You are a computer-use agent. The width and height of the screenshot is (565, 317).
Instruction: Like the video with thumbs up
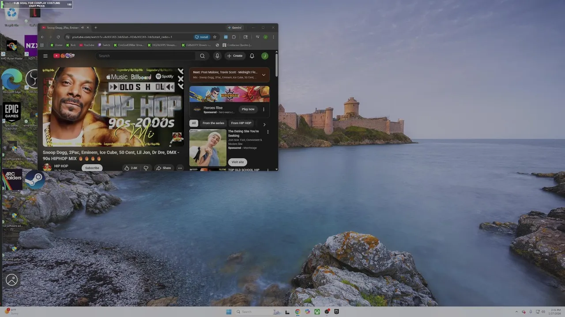[x=131, y=168]
